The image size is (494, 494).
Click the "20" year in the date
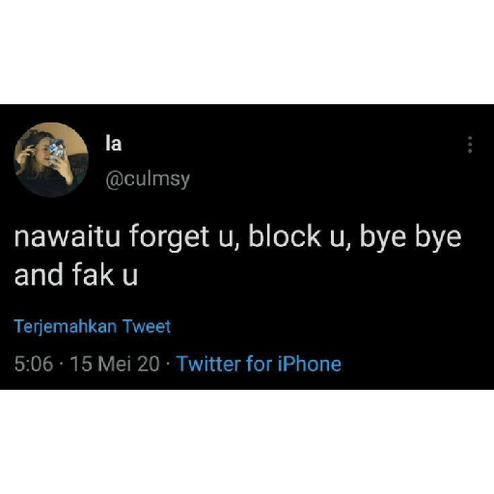tap(149, 364)
